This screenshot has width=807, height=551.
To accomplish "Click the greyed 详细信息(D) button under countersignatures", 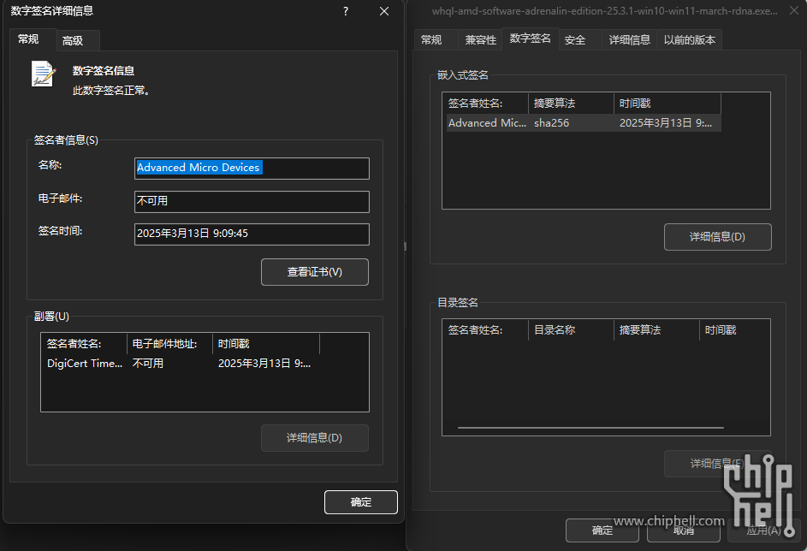I will [x=314, y=438].
